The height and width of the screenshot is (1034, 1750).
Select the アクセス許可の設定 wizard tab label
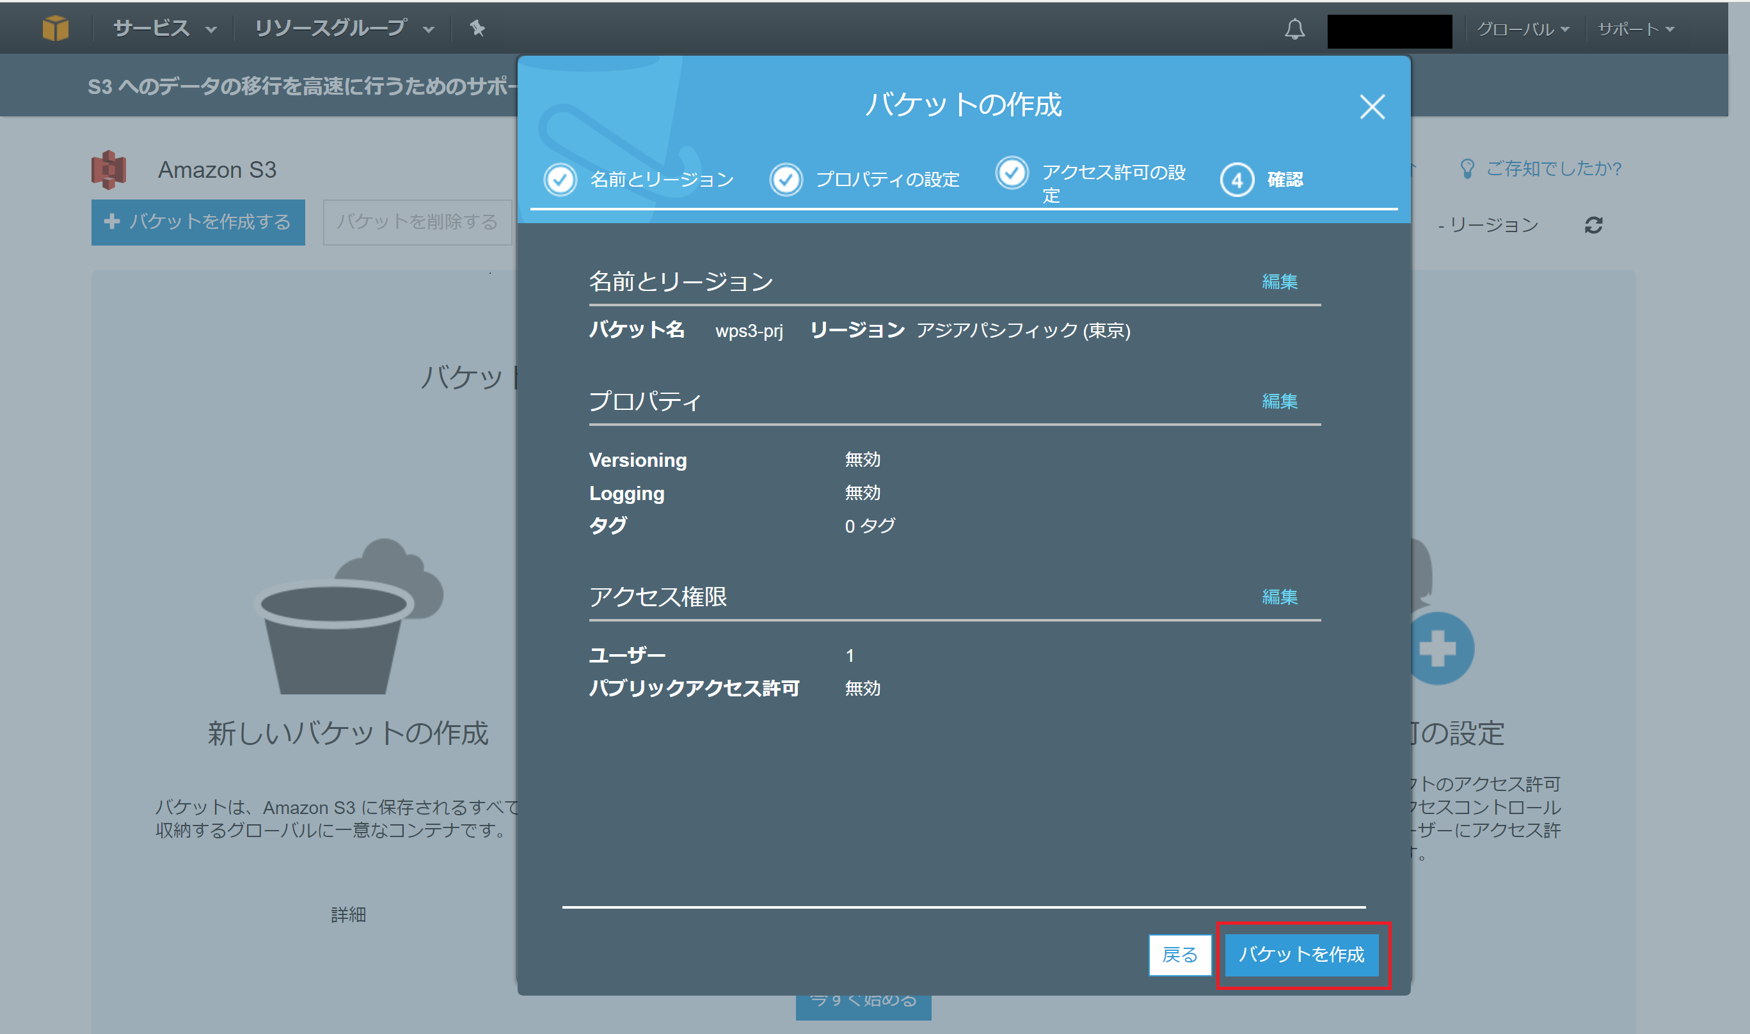point(1113,184)
